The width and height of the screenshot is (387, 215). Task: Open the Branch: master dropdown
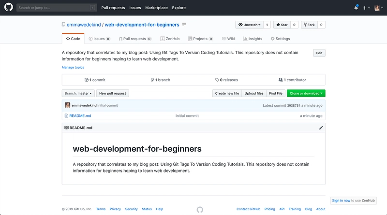pos(78,93)
